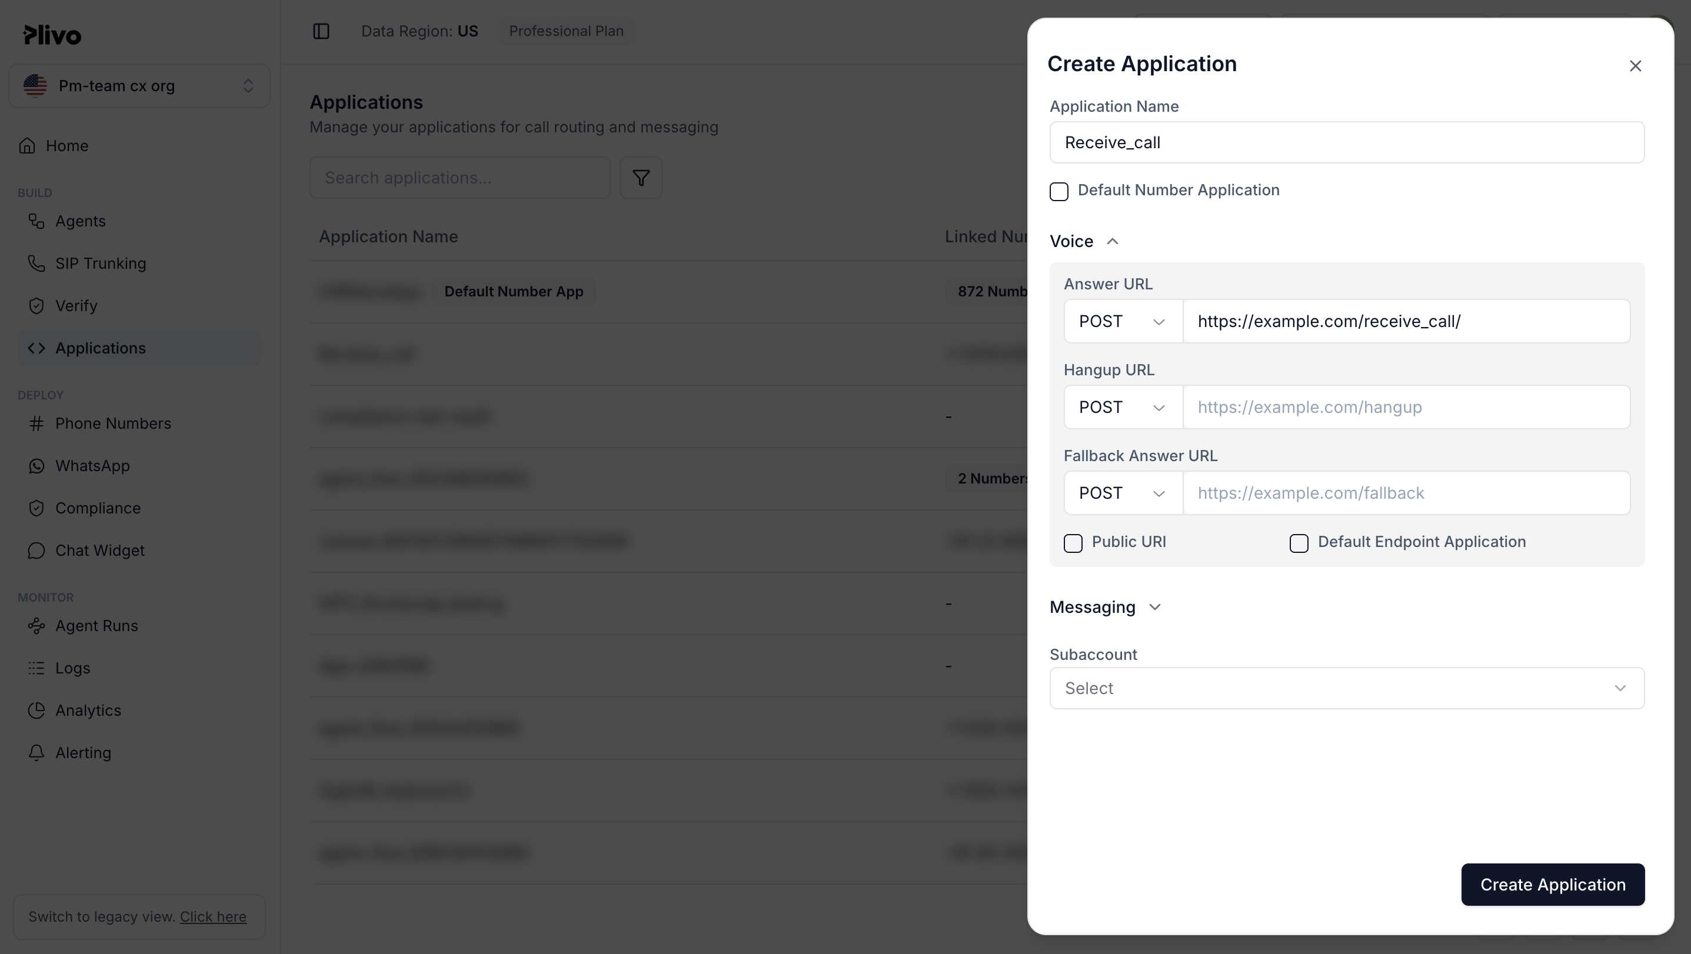
Task: Open Answer URL method dropdown
Action: tap(1123, 322)
